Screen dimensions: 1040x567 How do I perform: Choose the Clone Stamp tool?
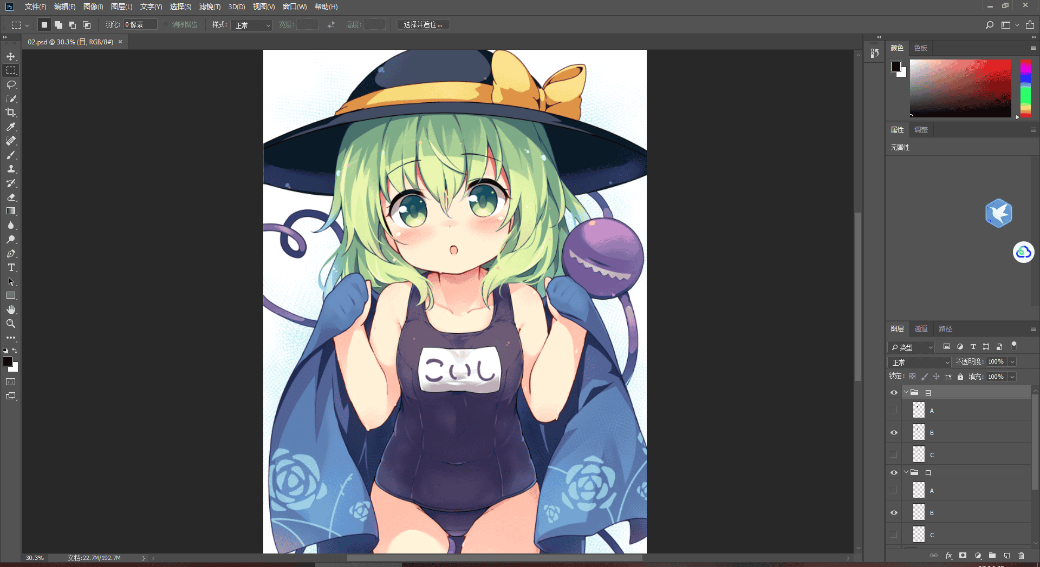11,169
